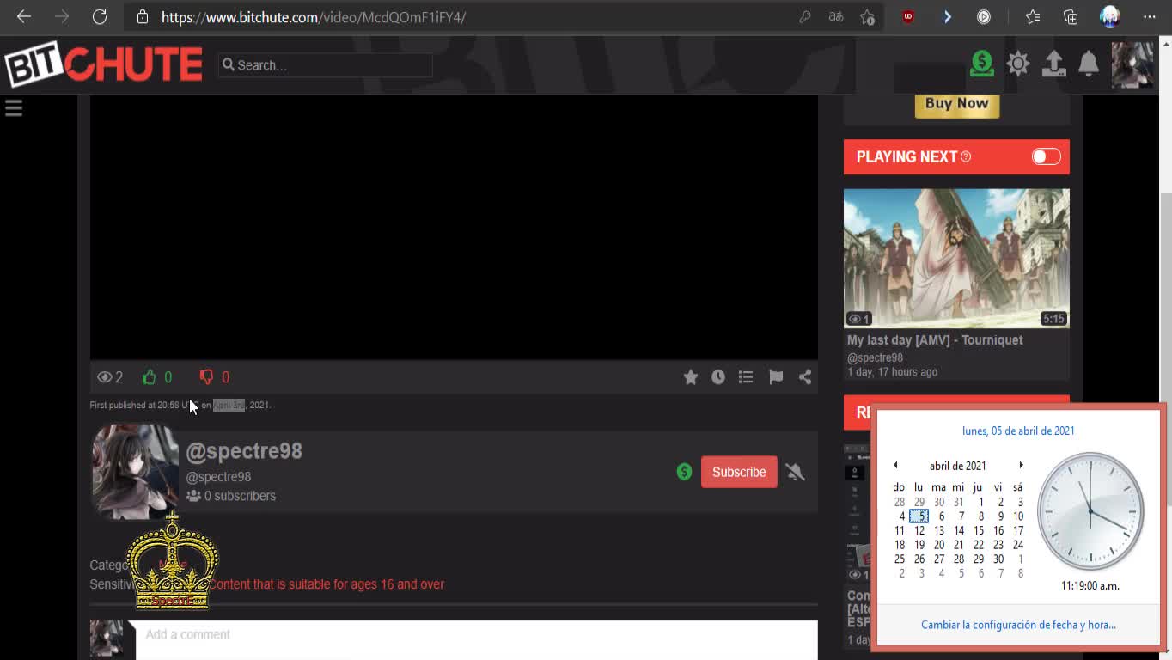Screen dimensions: 1172x660
Task: Add video to Watch Later with clock icon
Action: (718, 376)
